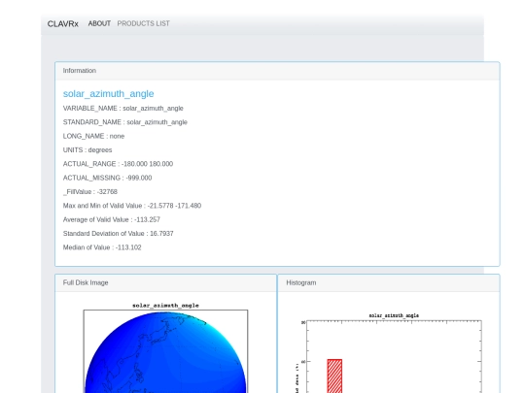This screenshot has width=525, height=393.
Task: Click the Full Disk Image panel header
Action: [165, 282]
